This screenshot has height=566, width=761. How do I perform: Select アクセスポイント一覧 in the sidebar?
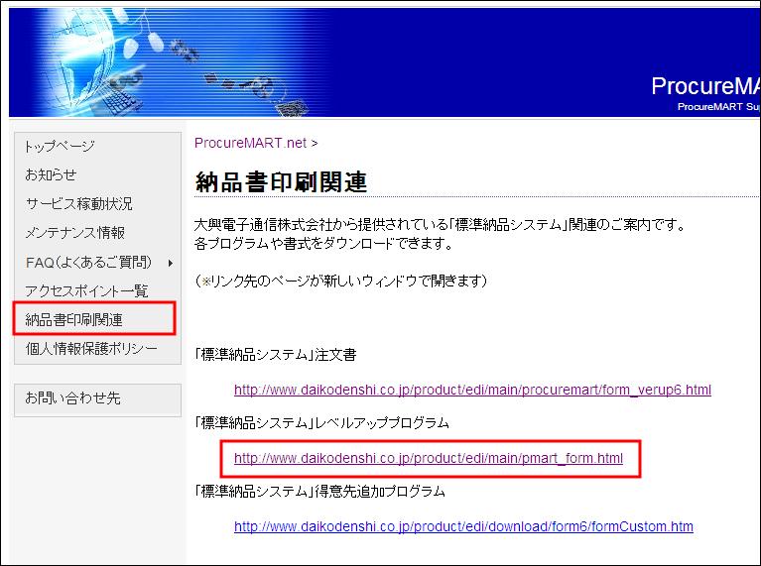[86, 291]
